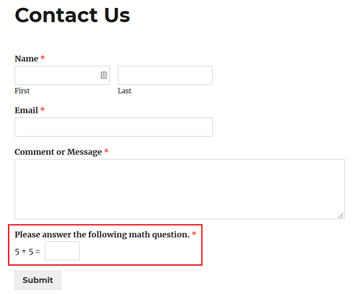Click the Submit button
Image resolution: width=355 pixels, height=294 pixels.
38,280
